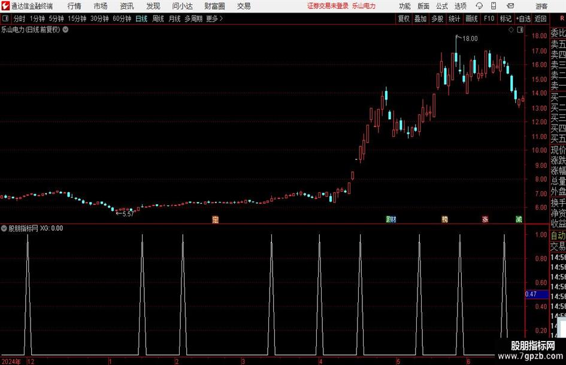This screenshot has height=365, width=566.
Task: Click the 通达信 red logo icon
Action: (5, 6)
